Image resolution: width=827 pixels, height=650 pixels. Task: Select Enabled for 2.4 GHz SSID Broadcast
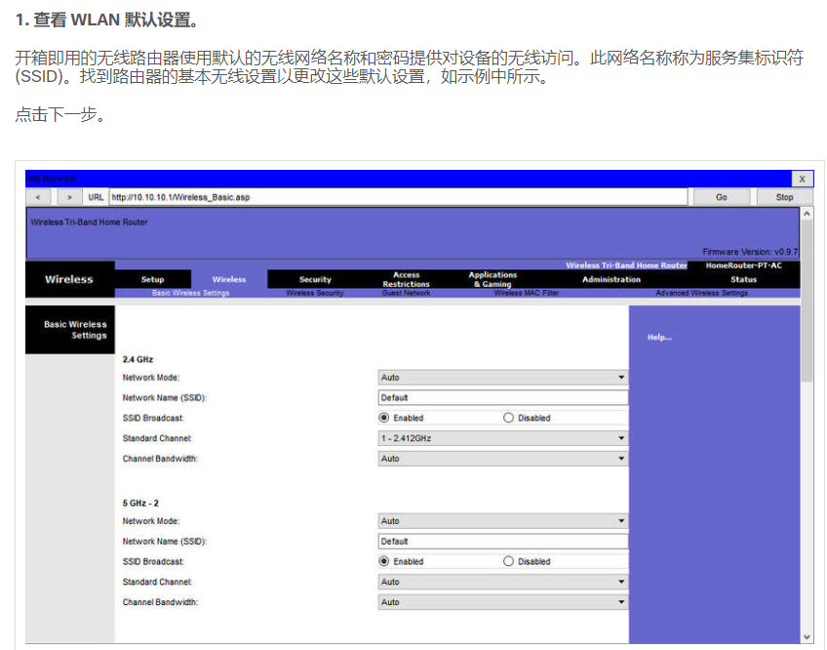(384, 417)
